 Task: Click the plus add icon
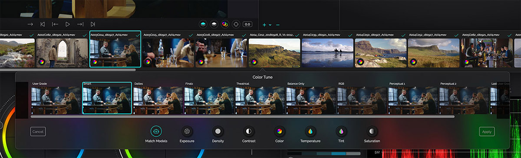(264, 25)
